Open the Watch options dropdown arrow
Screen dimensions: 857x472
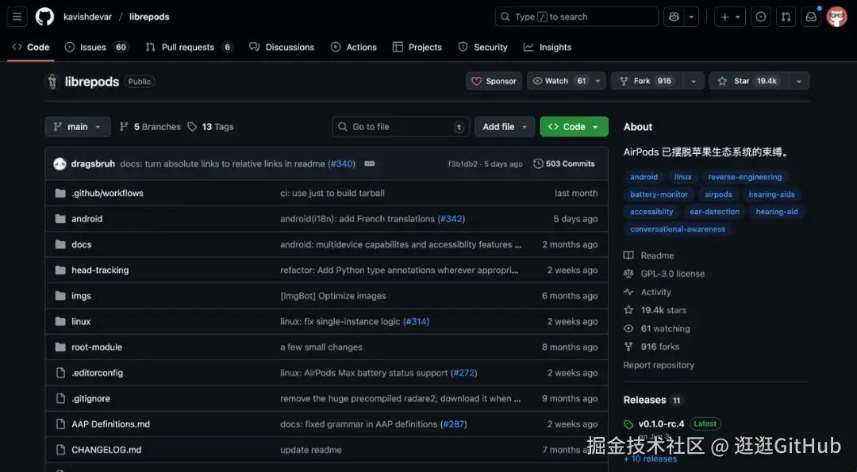[x=598, y=81]
